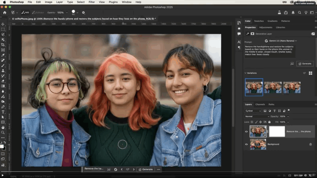This screenshot has width=317, height=178.
Task: Choose the Horizontal Type tool
Action: [3, 112]
